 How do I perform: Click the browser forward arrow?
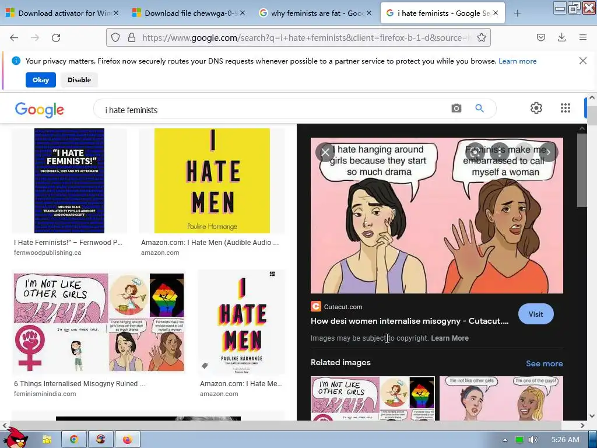(35, 38)
